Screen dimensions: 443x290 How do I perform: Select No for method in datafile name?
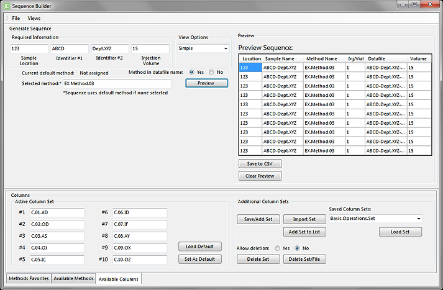(211, 72)
